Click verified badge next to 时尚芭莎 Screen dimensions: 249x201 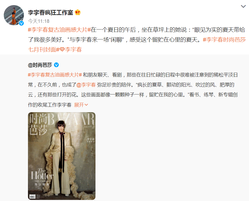point(56,65)
